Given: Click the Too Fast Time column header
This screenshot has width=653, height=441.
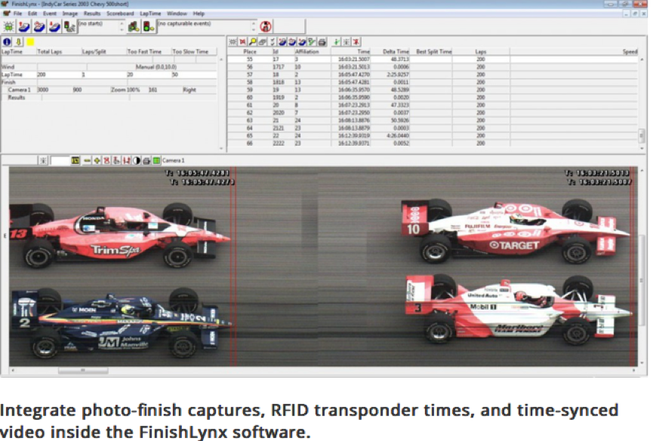Looking at the screenshot, I should point(149,51).
